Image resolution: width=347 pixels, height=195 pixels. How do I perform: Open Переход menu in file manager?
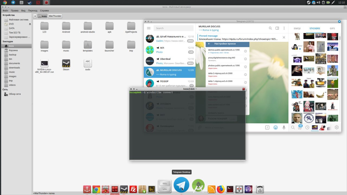click(33, 11)
